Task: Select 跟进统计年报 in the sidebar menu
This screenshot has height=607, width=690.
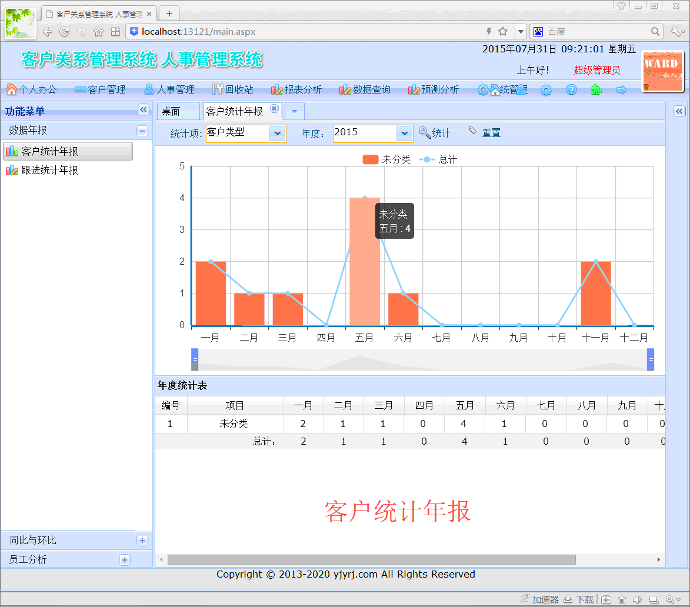Action: [49, 171]
